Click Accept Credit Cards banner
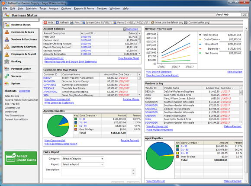 21,158
